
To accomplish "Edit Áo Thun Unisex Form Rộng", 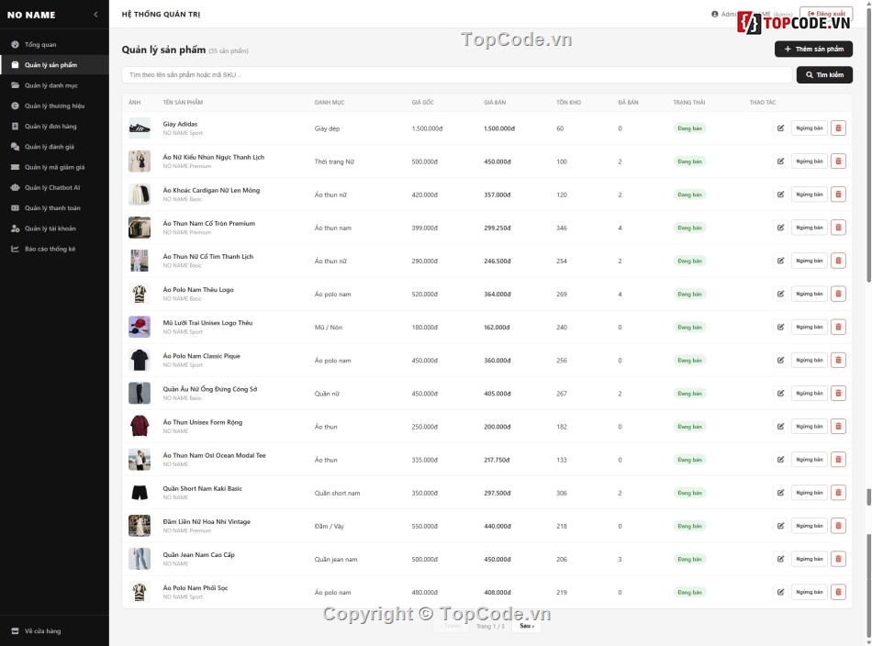I will (780, 427).
